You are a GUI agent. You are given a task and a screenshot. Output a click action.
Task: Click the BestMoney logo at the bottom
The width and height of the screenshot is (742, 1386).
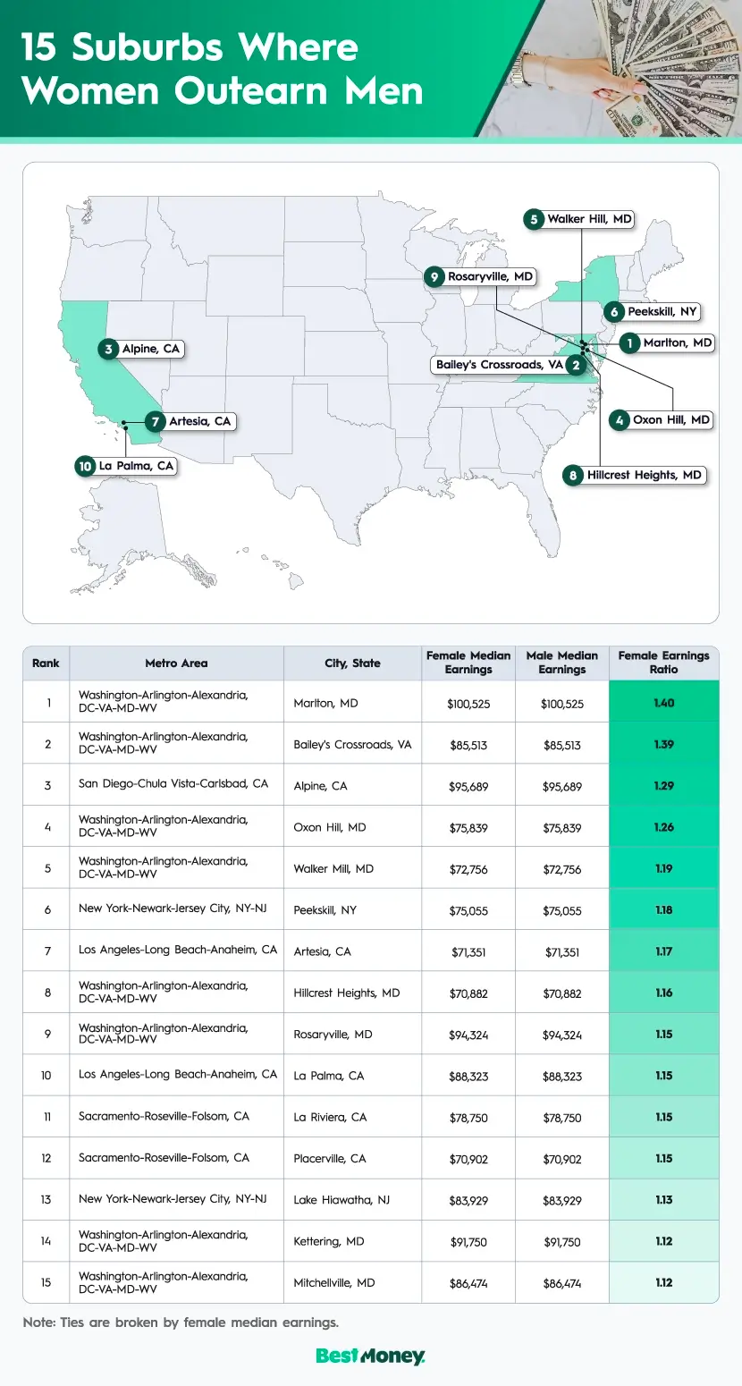tap(371, 1356)
